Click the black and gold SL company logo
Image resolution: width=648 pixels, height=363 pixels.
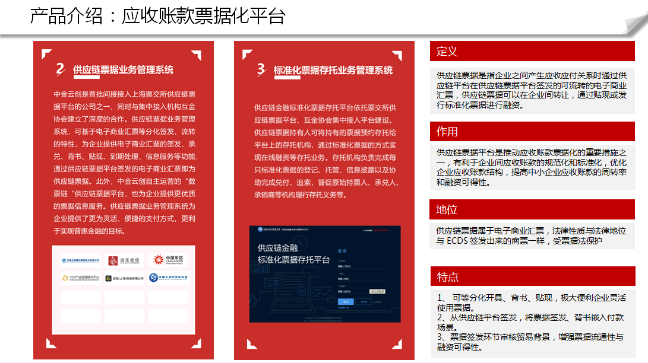tap(124, 278)
